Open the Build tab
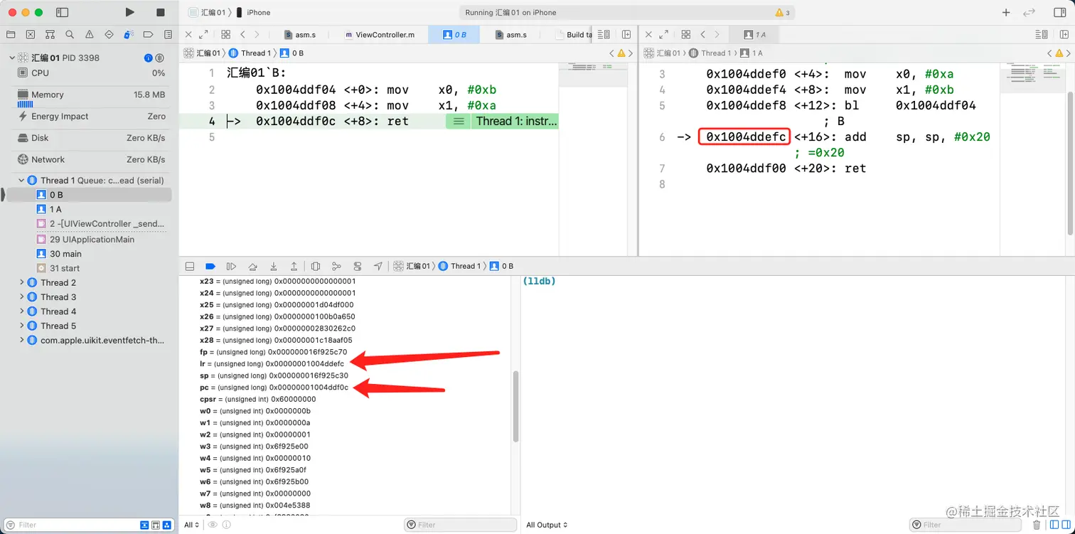Image resolution: width=1075 pixels, height=534 pixels. click(574, 34)
